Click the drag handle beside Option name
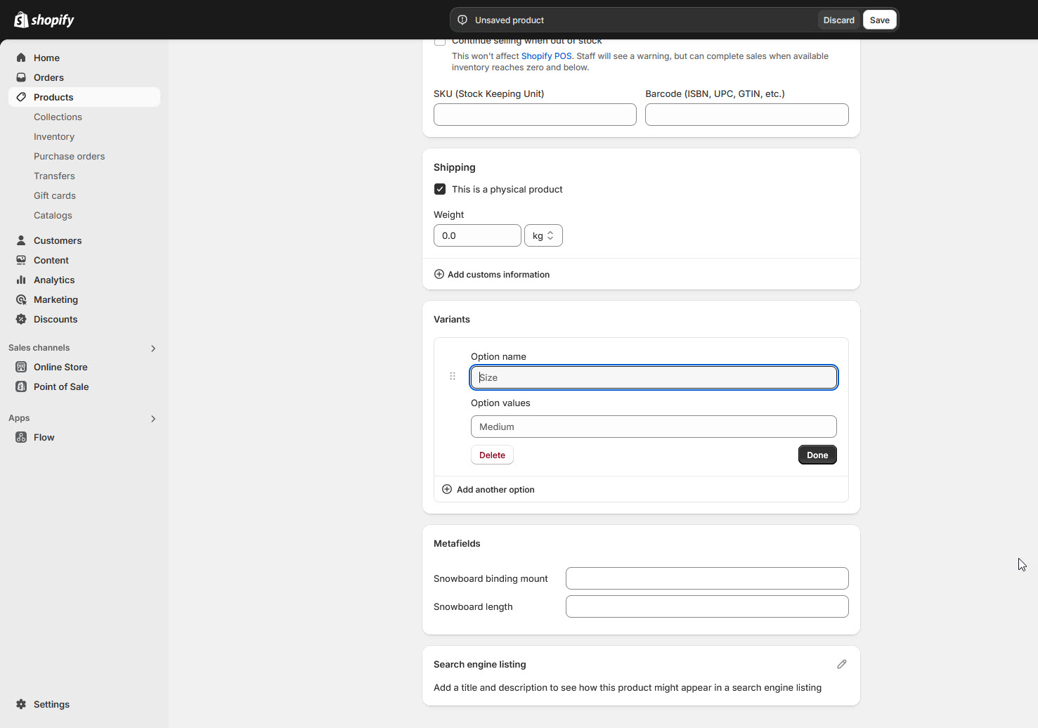This screenshot has height=728, width=1038. pos(453,377)
